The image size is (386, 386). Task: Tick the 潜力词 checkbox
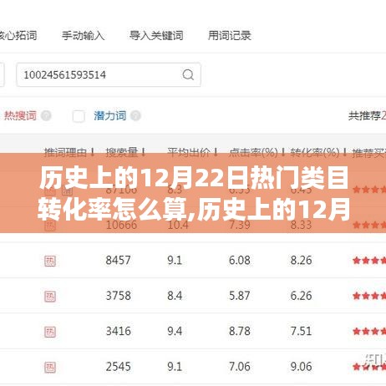(79, 116)
